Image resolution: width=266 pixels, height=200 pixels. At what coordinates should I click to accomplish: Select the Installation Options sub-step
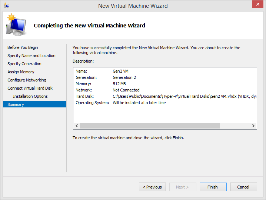pyautogui.click(x=30, y=96)
